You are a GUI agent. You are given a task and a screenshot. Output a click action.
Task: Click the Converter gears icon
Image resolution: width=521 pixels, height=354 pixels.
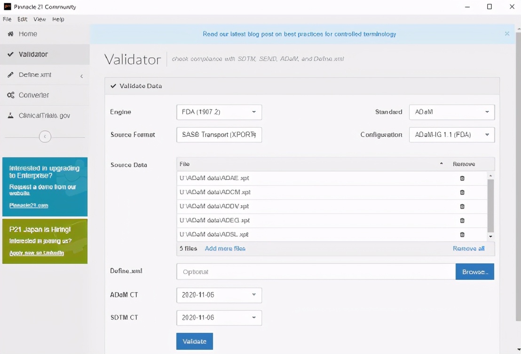point(11,95)
